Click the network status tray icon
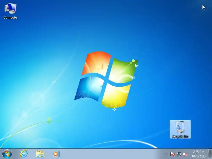This screenshot has height=159, width=212. click(x=179, y=154)
